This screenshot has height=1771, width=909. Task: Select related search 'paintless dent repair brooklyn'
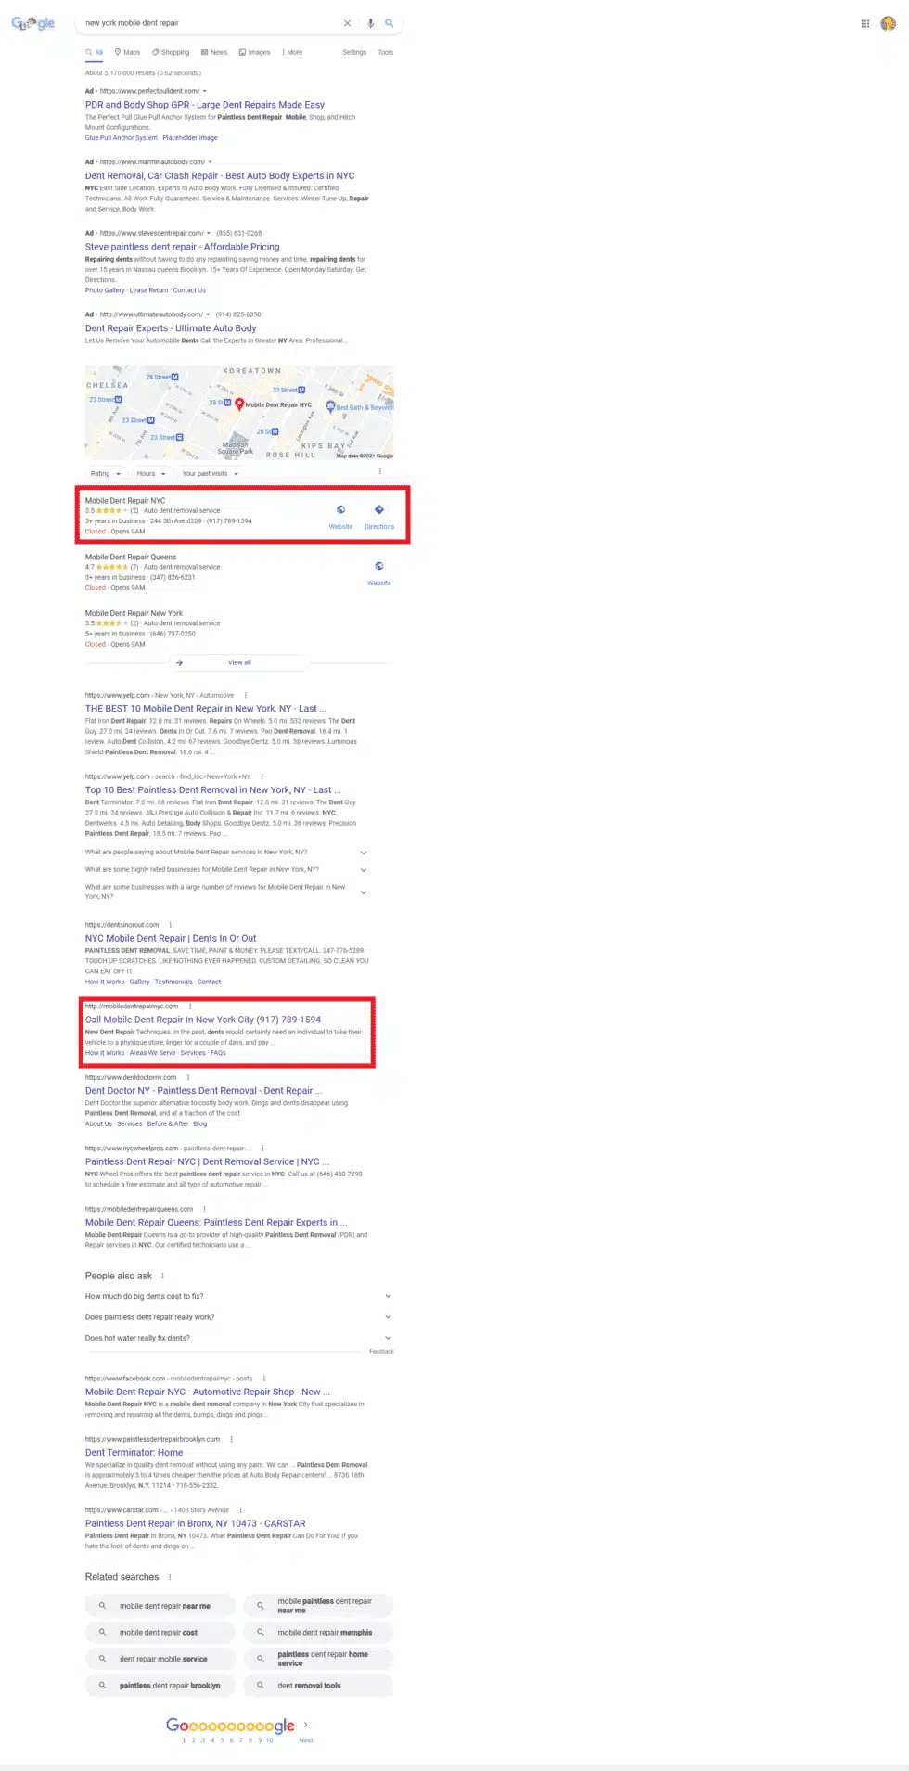point(160,1686)
